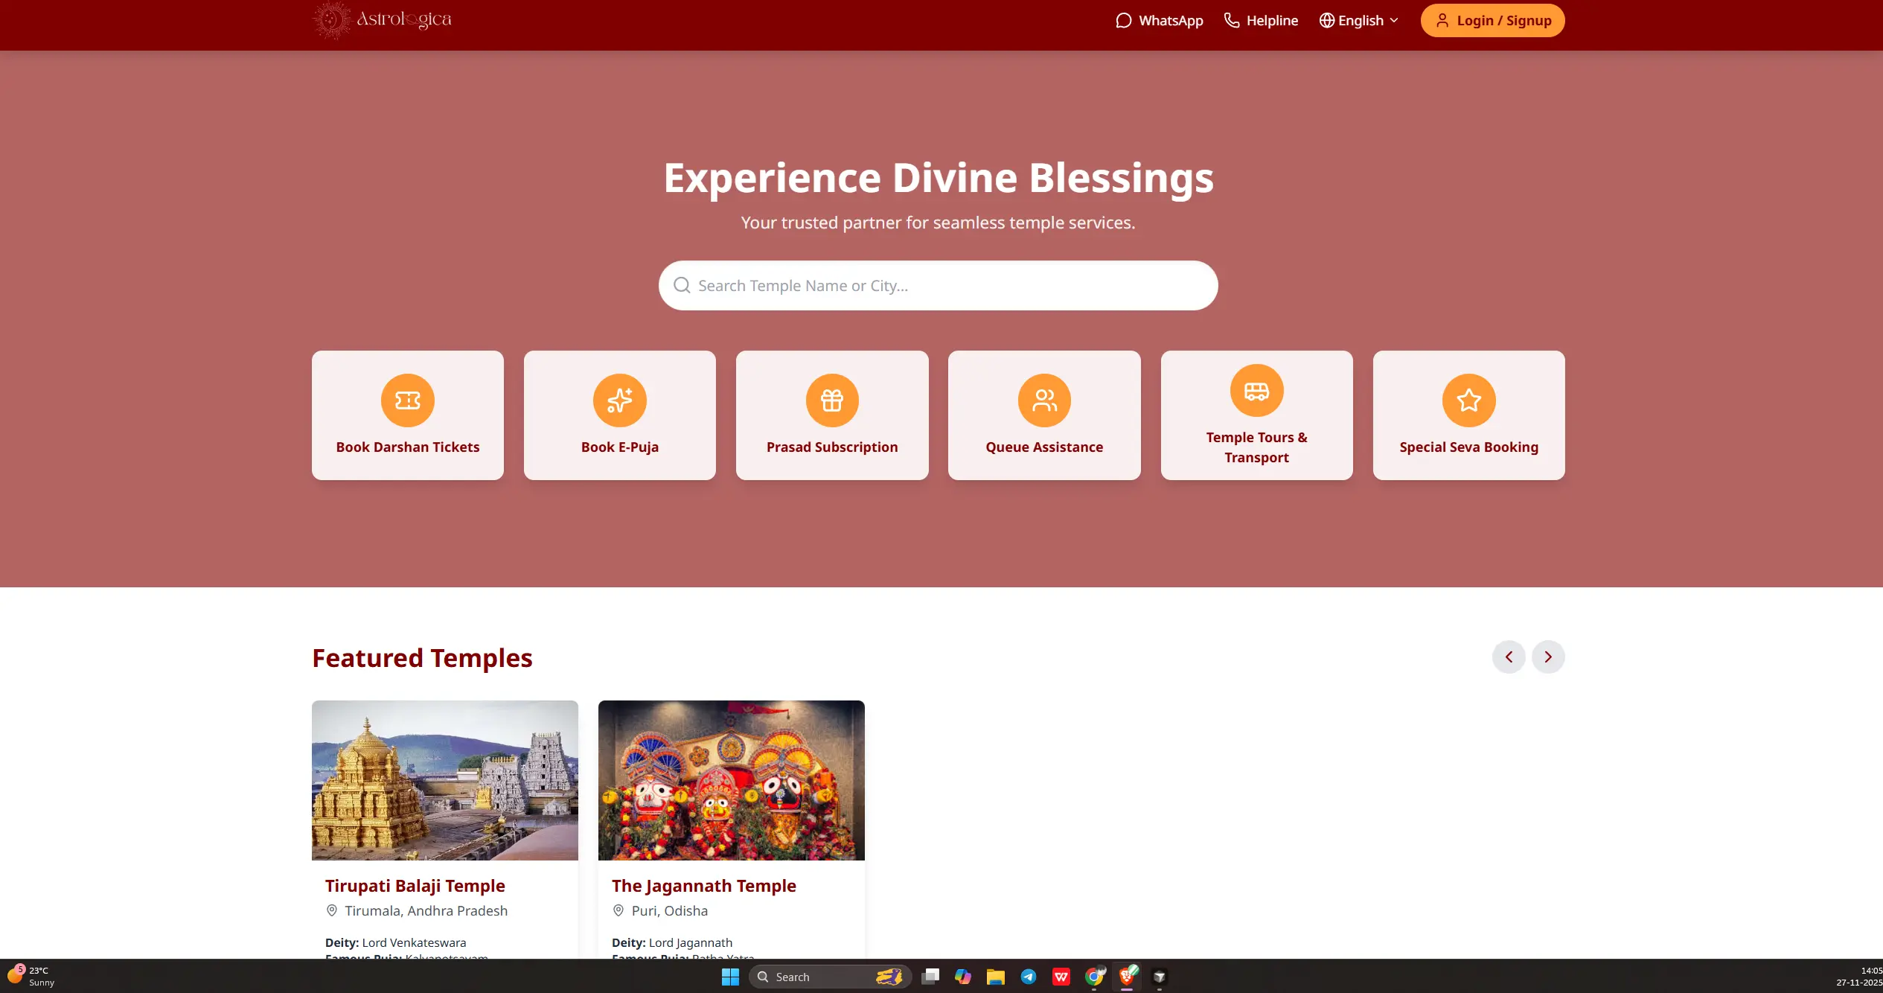The image size is (1883, 993).
Task: Open the WhatsApp chat link
Action: [x=1159, y=21]
